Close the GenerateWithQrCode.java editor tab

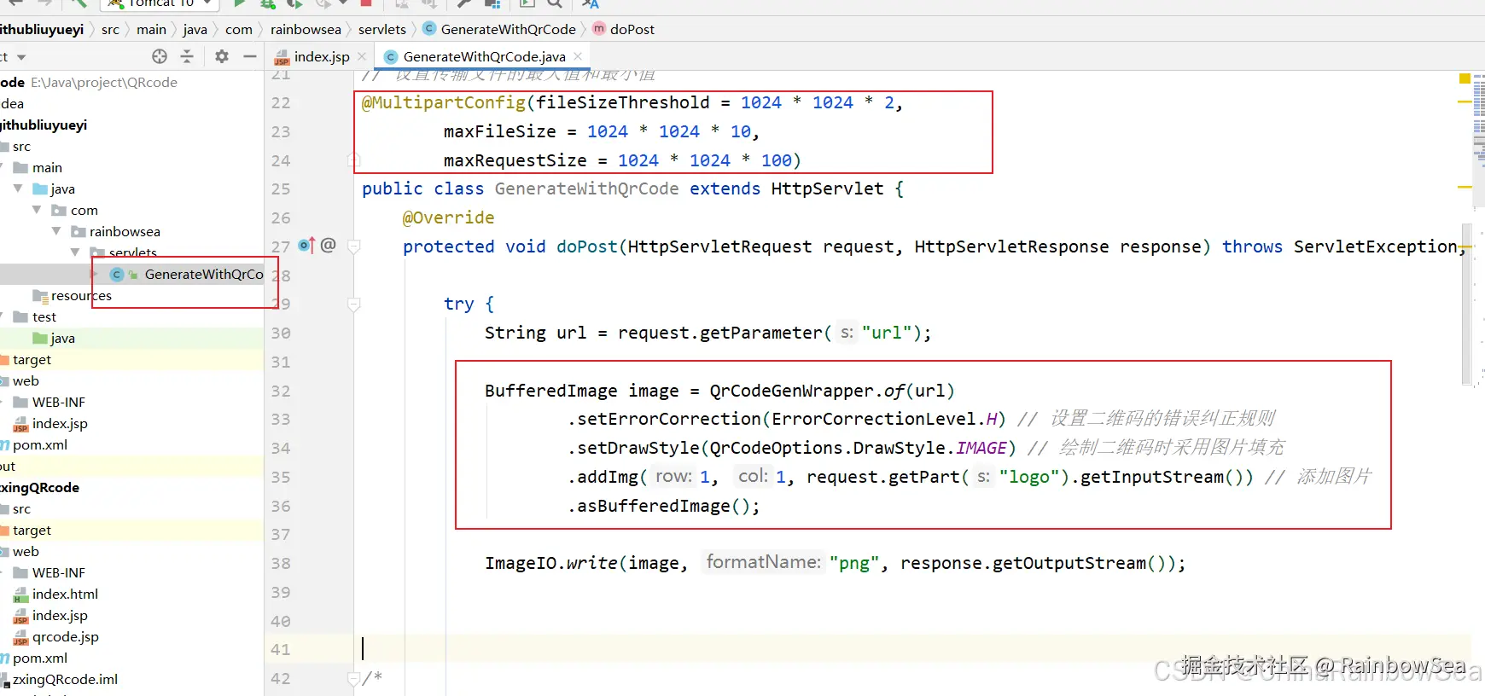pyautogui.click(x=578, y=56)
